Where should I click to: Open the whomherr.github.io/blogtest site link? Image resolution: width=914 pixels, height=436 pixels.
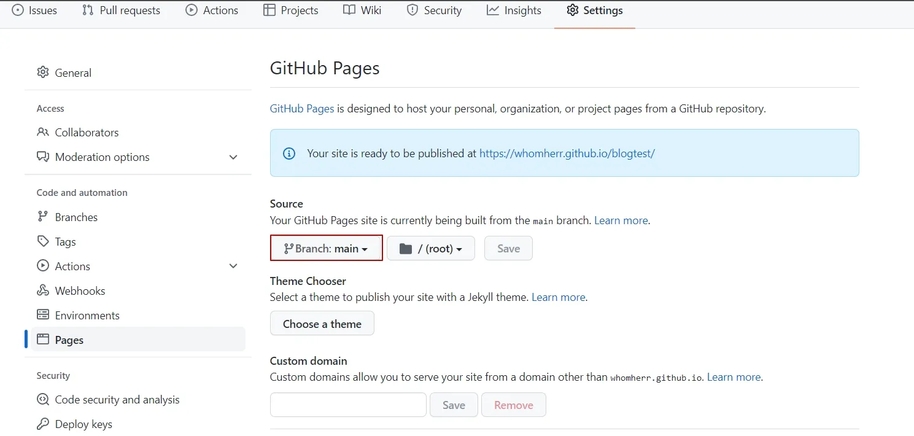coord(567,154)
